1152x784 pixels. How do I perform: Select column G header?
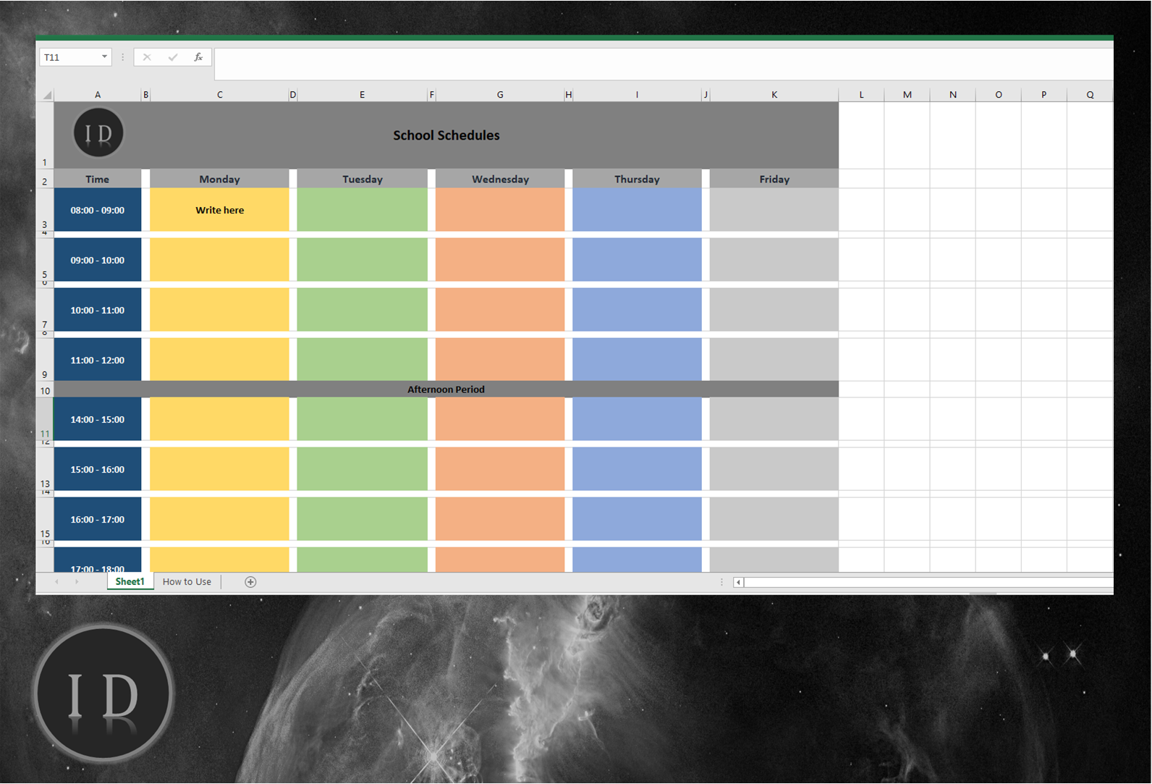click(500, 95)
